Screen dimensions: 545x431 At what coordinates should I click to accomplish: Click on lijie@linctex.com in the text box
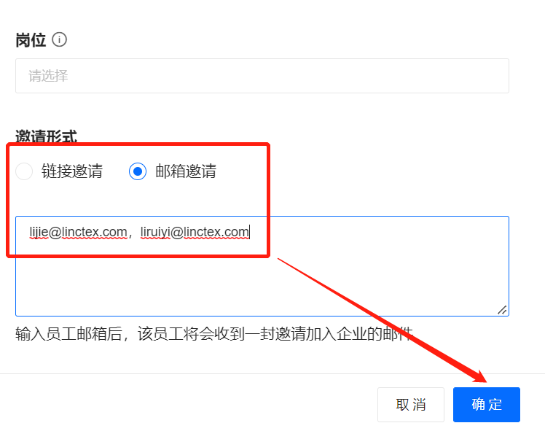tap(78, 232)
